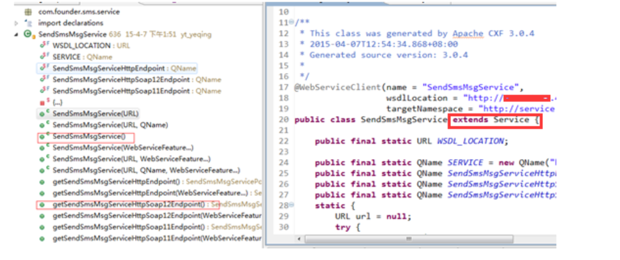Collapse the SendSmsMsgService class node
620x260 pixels.
pos(16,35)
